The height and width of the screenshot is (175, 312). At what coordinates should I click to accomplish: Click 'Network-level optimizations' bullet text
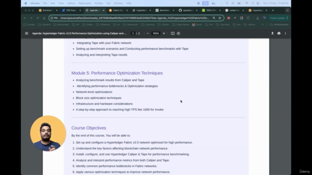(94, 92)
